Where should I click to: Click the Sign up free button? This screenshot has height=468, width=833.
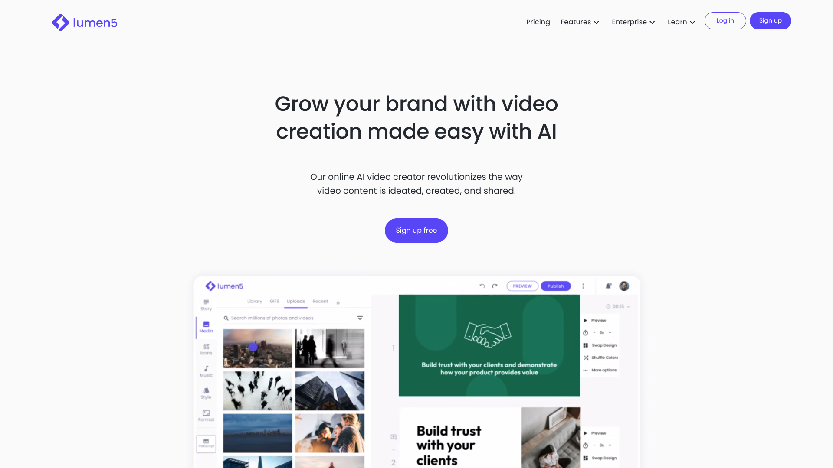click(416, 230)
